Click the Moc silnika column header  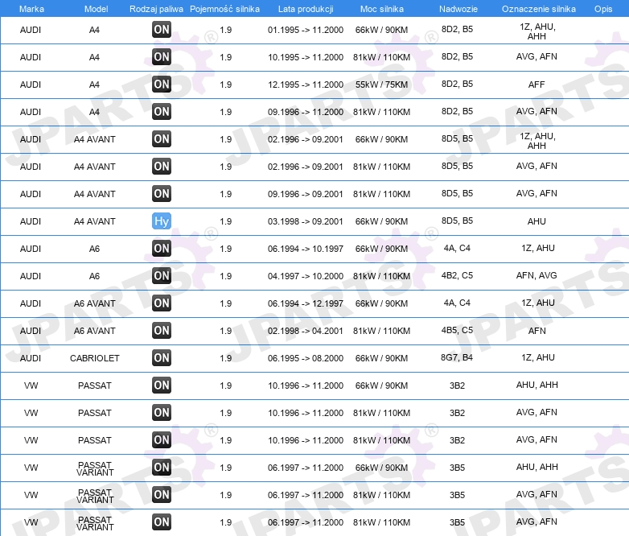[381, 9]
